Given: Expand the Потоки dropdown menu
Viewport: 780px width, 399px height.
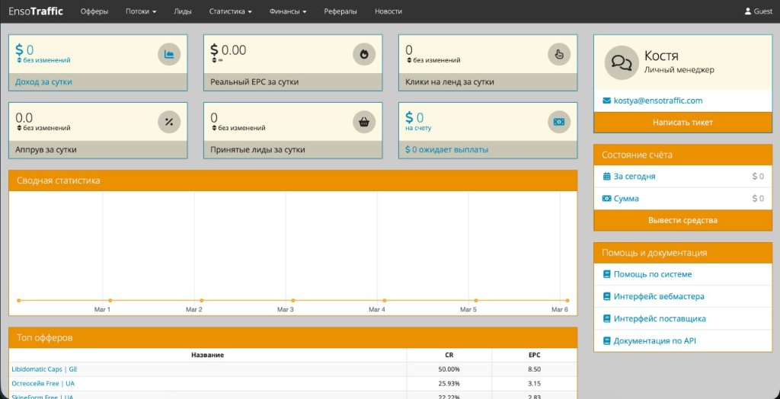Looking at the screenshot, I should click(x=141, y=11).
